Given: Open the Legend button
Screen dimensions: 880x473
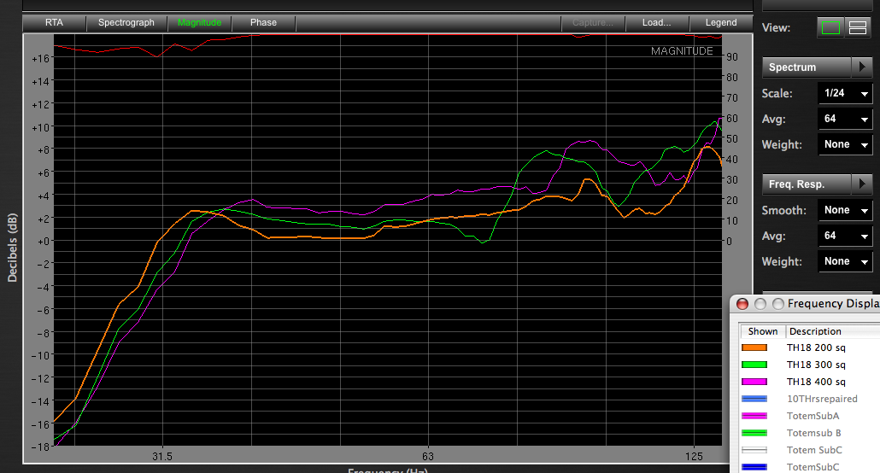Looking at the screenshot, I should point(720,23).
